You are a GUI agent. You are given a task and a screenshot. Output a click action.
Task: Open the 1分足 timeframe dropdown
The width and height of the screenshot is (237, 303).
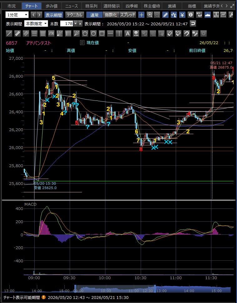pos(17,15)
